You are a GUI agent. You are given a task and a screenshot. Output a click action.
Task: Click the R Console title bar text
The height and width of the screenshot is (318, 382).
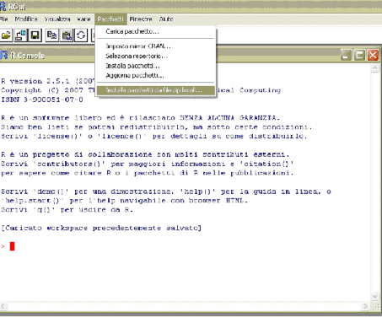27,56
